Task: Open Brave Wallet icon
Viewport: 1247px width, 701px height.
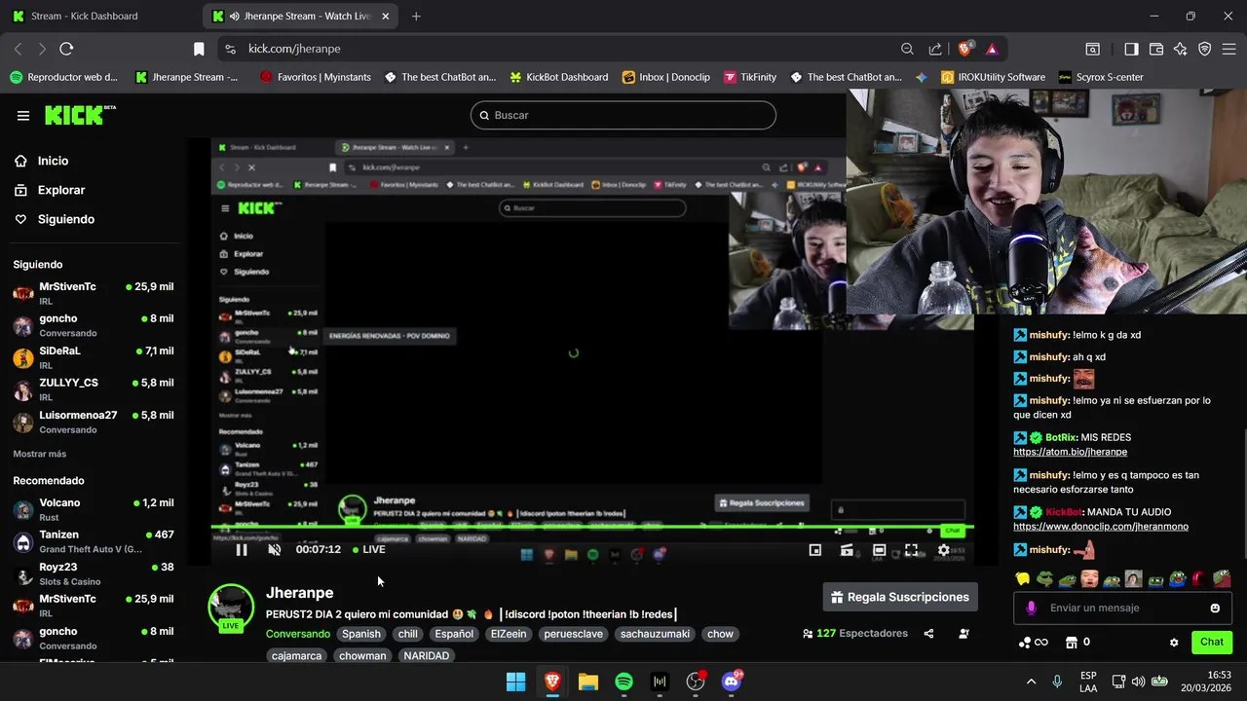Action: pos(1156,49)
